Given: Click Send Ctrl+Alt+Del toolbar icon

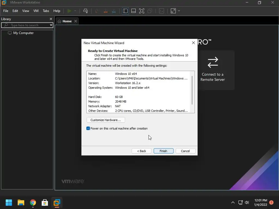Looking at the screenshot, I should coord(86,11).
